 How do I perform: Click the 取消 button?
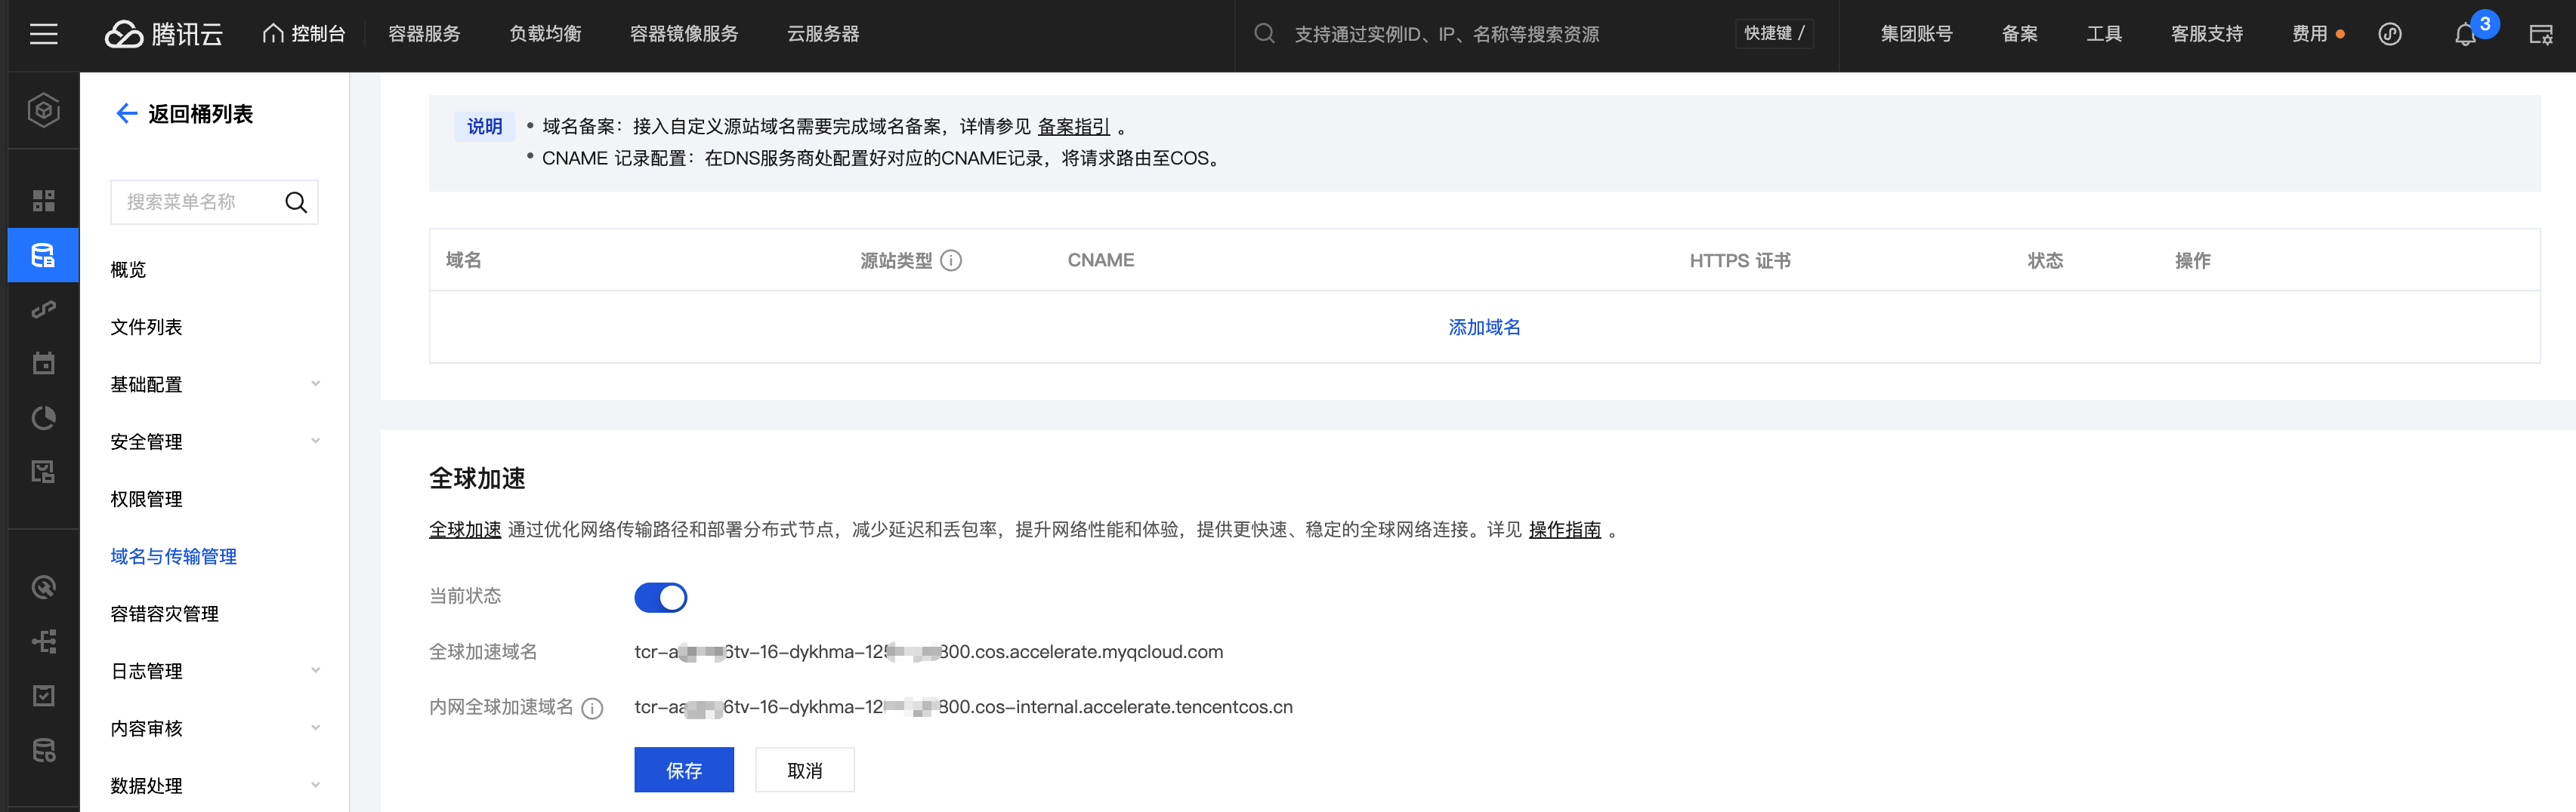pos(804,770)
